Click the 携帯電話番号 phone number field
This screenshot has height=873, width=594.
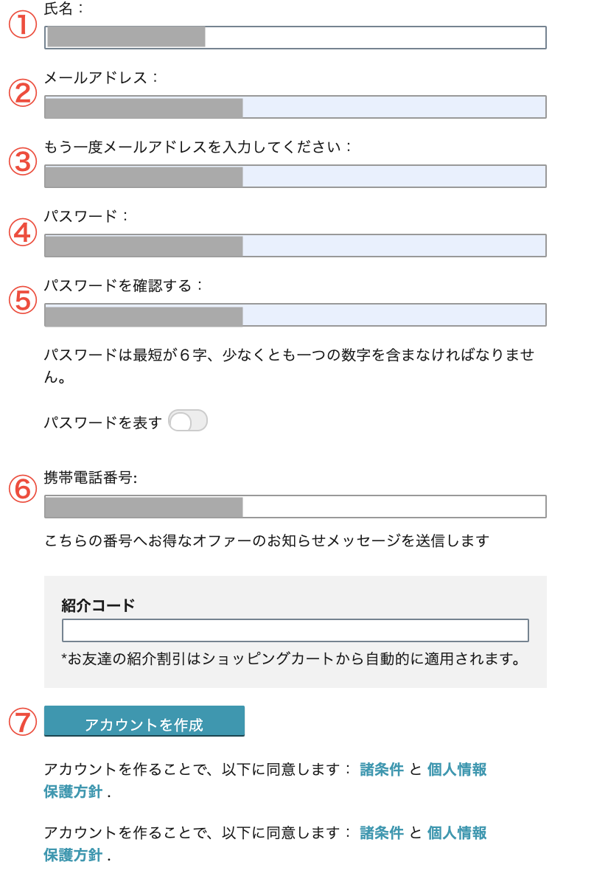tap(295, 507)
